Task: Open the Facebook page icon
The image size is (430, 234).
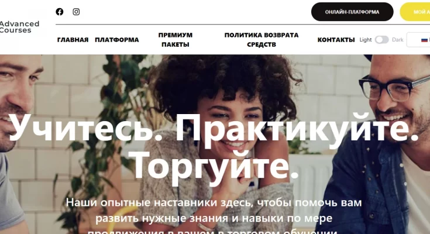Action: [60, 12]
